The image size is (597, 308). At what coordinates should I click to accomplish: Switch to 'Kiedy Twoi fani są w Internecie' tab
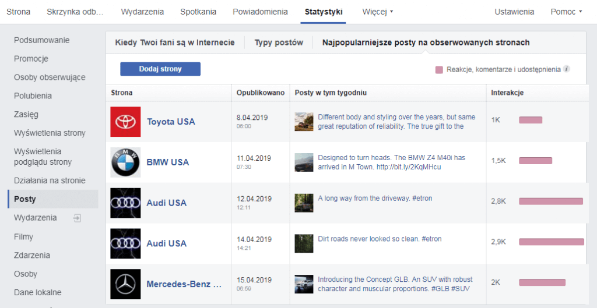point(175,43)
